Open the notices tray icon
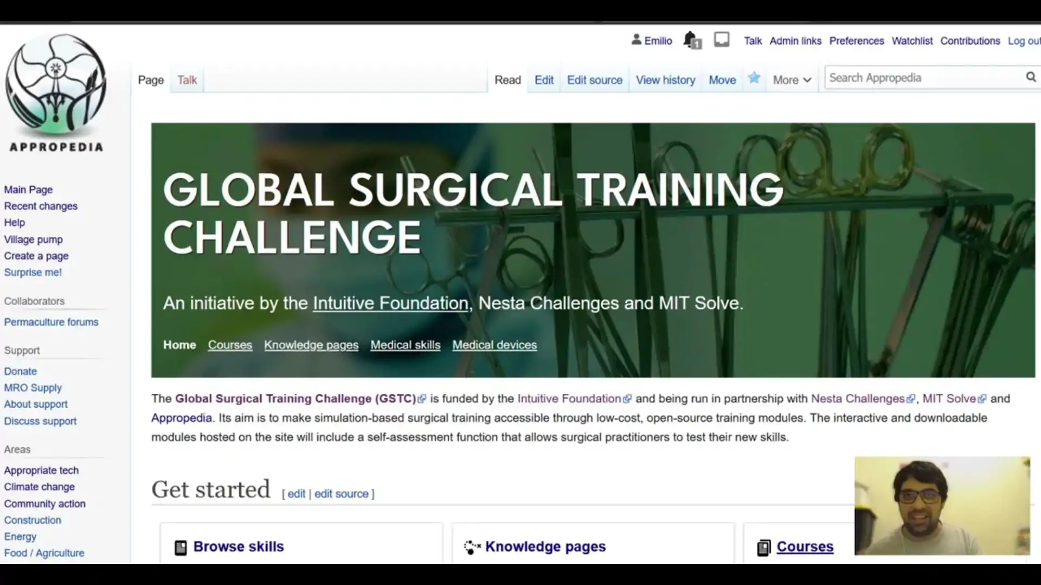1041x585 pixels. click(722, 40)
